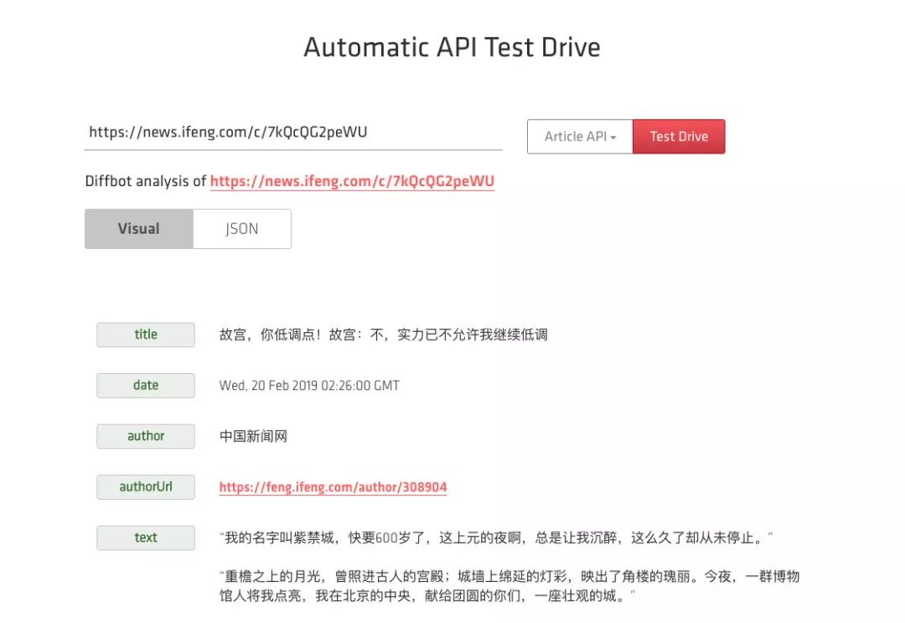Image resolution: width=905 pixels, height=623 pixels.
Task: Click the first paragraph of extracted text
Action: 496,538
